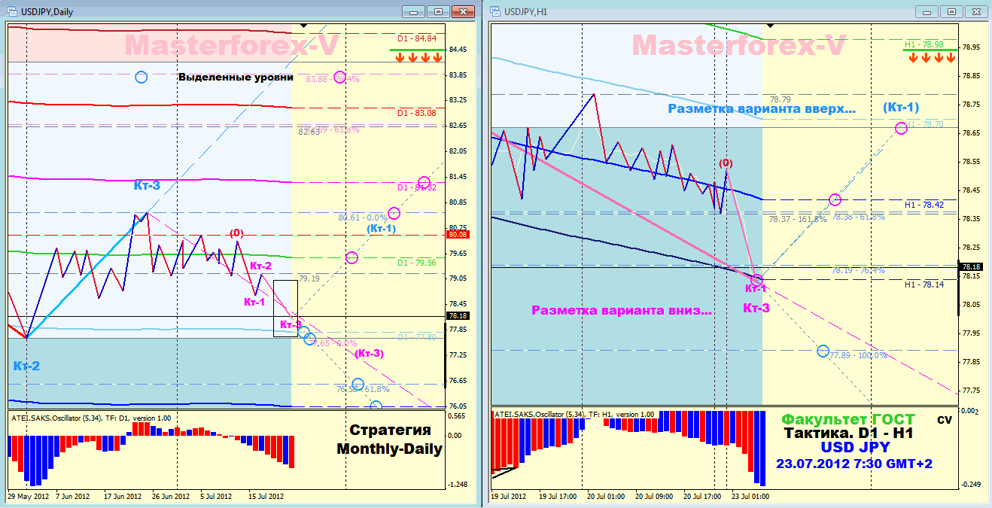The height and width of the screenshot is (508, 992).
Task: Click the '20 Jul 09:00' time label
Action: click(654, 497)
